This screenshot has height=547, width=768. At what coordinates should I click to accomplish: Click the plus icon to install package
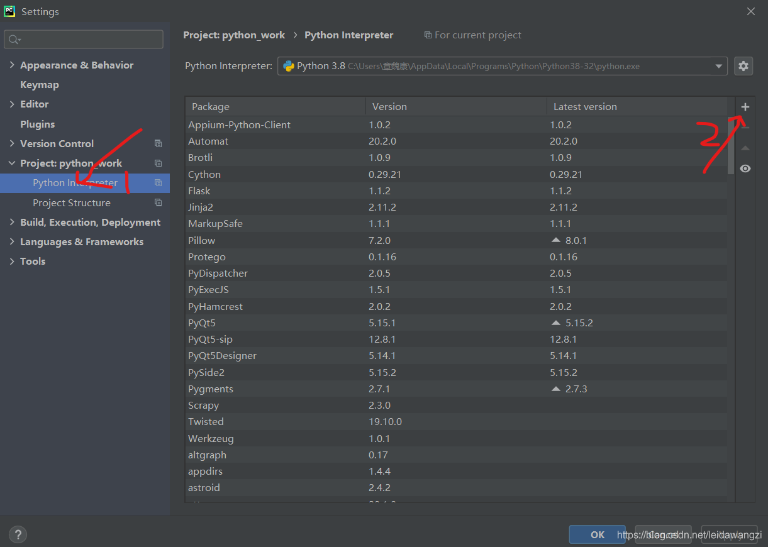pos(745,107)
